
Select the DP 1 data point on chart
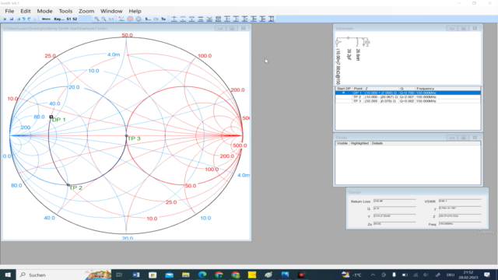pyautogui.click(x=51, y=117)
